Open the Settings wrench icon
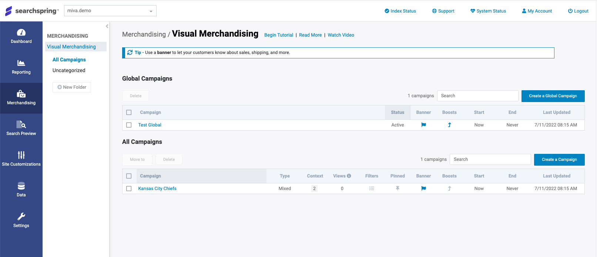This screenshot has height=257, width=597. [x=21, y=216]
